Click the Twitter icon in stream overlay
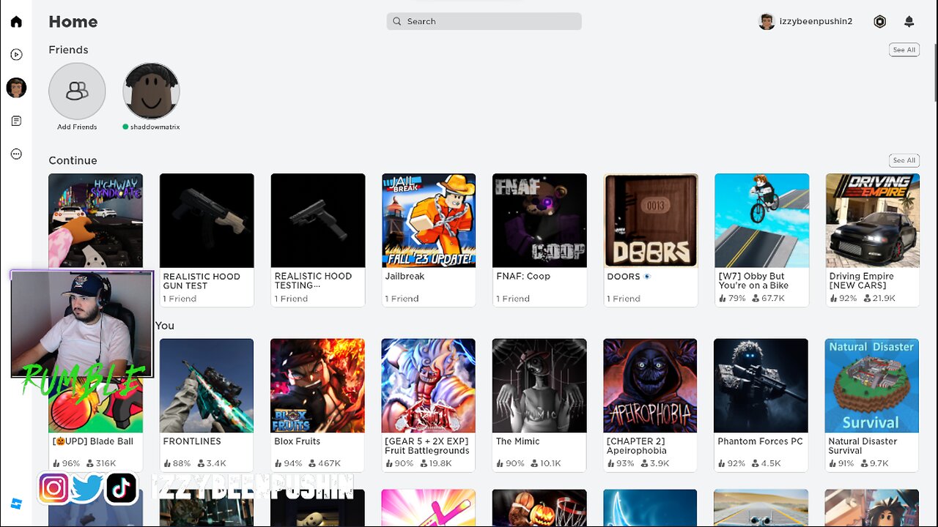Screen dimensions: 938x527 click(x=87, y=487)
